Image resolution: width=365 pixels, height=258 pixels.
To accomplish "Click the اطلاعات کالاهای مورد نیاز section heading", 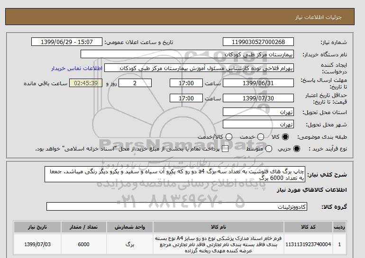I will pyautogui.click(x=312, y=190).
